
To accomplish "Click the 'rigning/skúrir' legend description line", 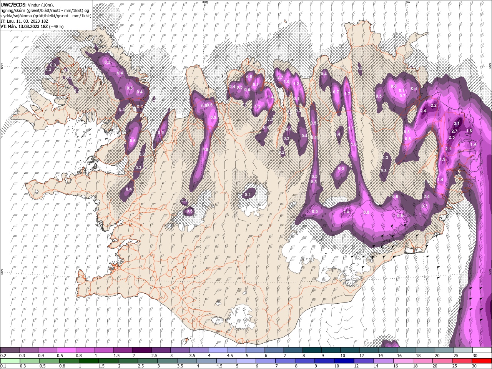I will pyautogui.click(x=45, y=10).
